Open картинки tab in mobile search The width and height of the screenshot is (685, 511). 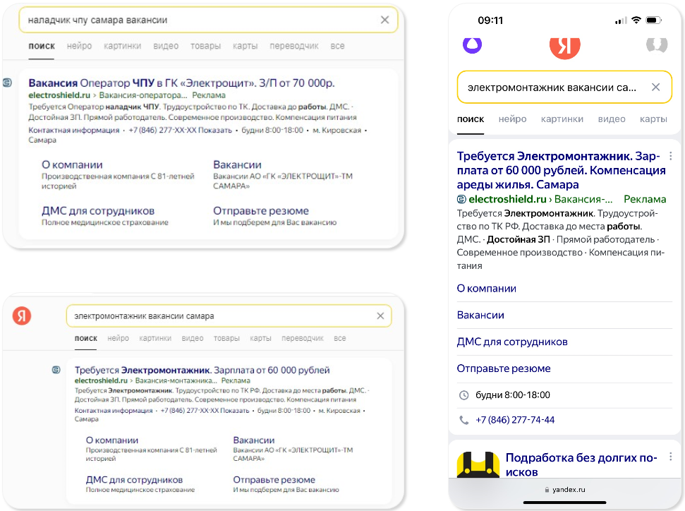[x=562, y=119]
